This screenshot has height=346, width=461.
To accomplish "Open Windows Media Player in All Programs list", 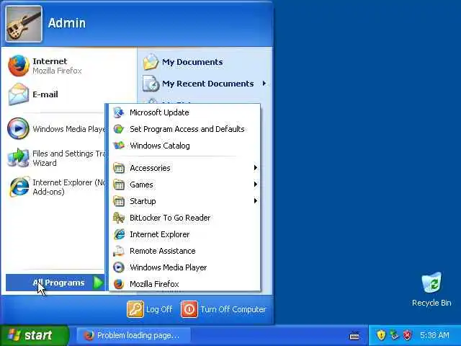I will tap(184, 267).
